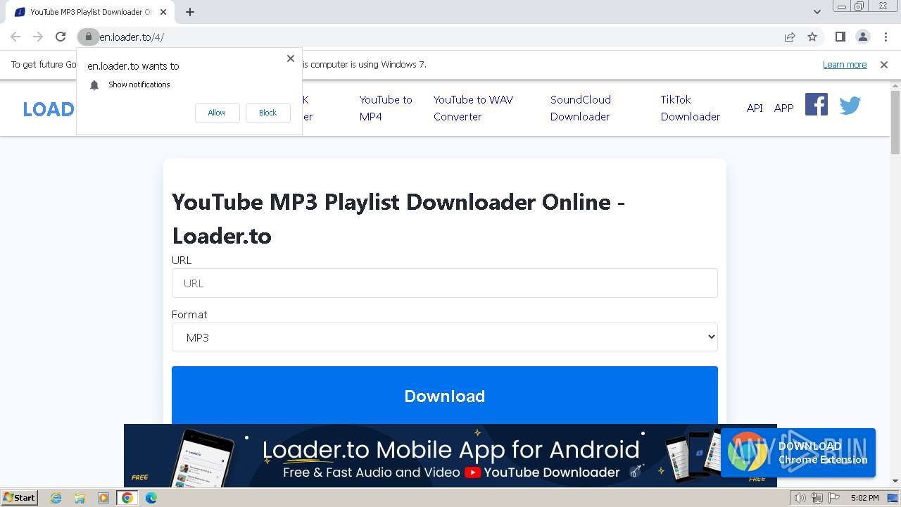The width and height of the screenshot is (901, 507).
Task: Launch Internet Explorer from taskbar
Action: (x=56, y=498)
